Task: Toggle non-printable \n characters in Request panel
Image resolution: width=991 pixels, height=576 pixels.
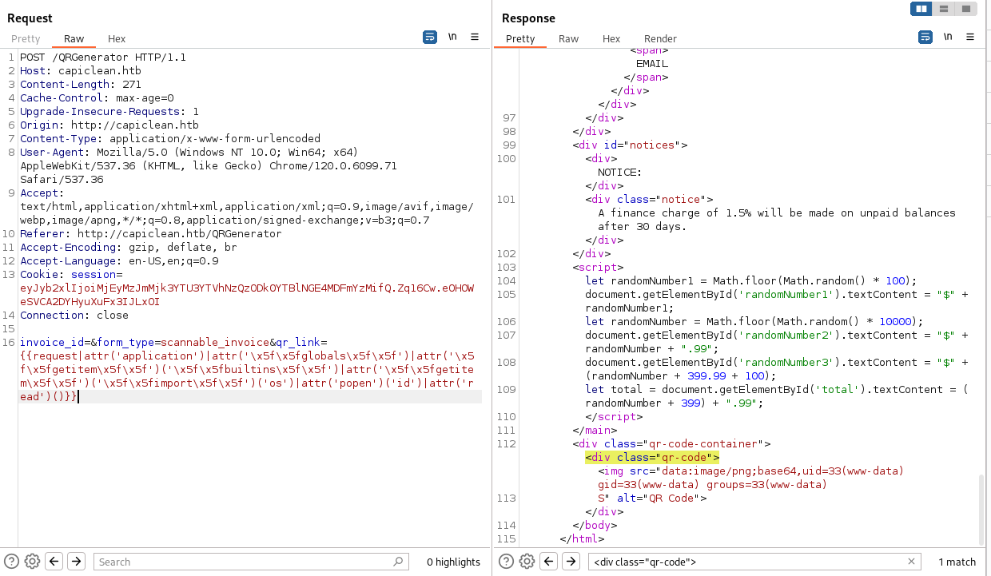Action: 452,37
